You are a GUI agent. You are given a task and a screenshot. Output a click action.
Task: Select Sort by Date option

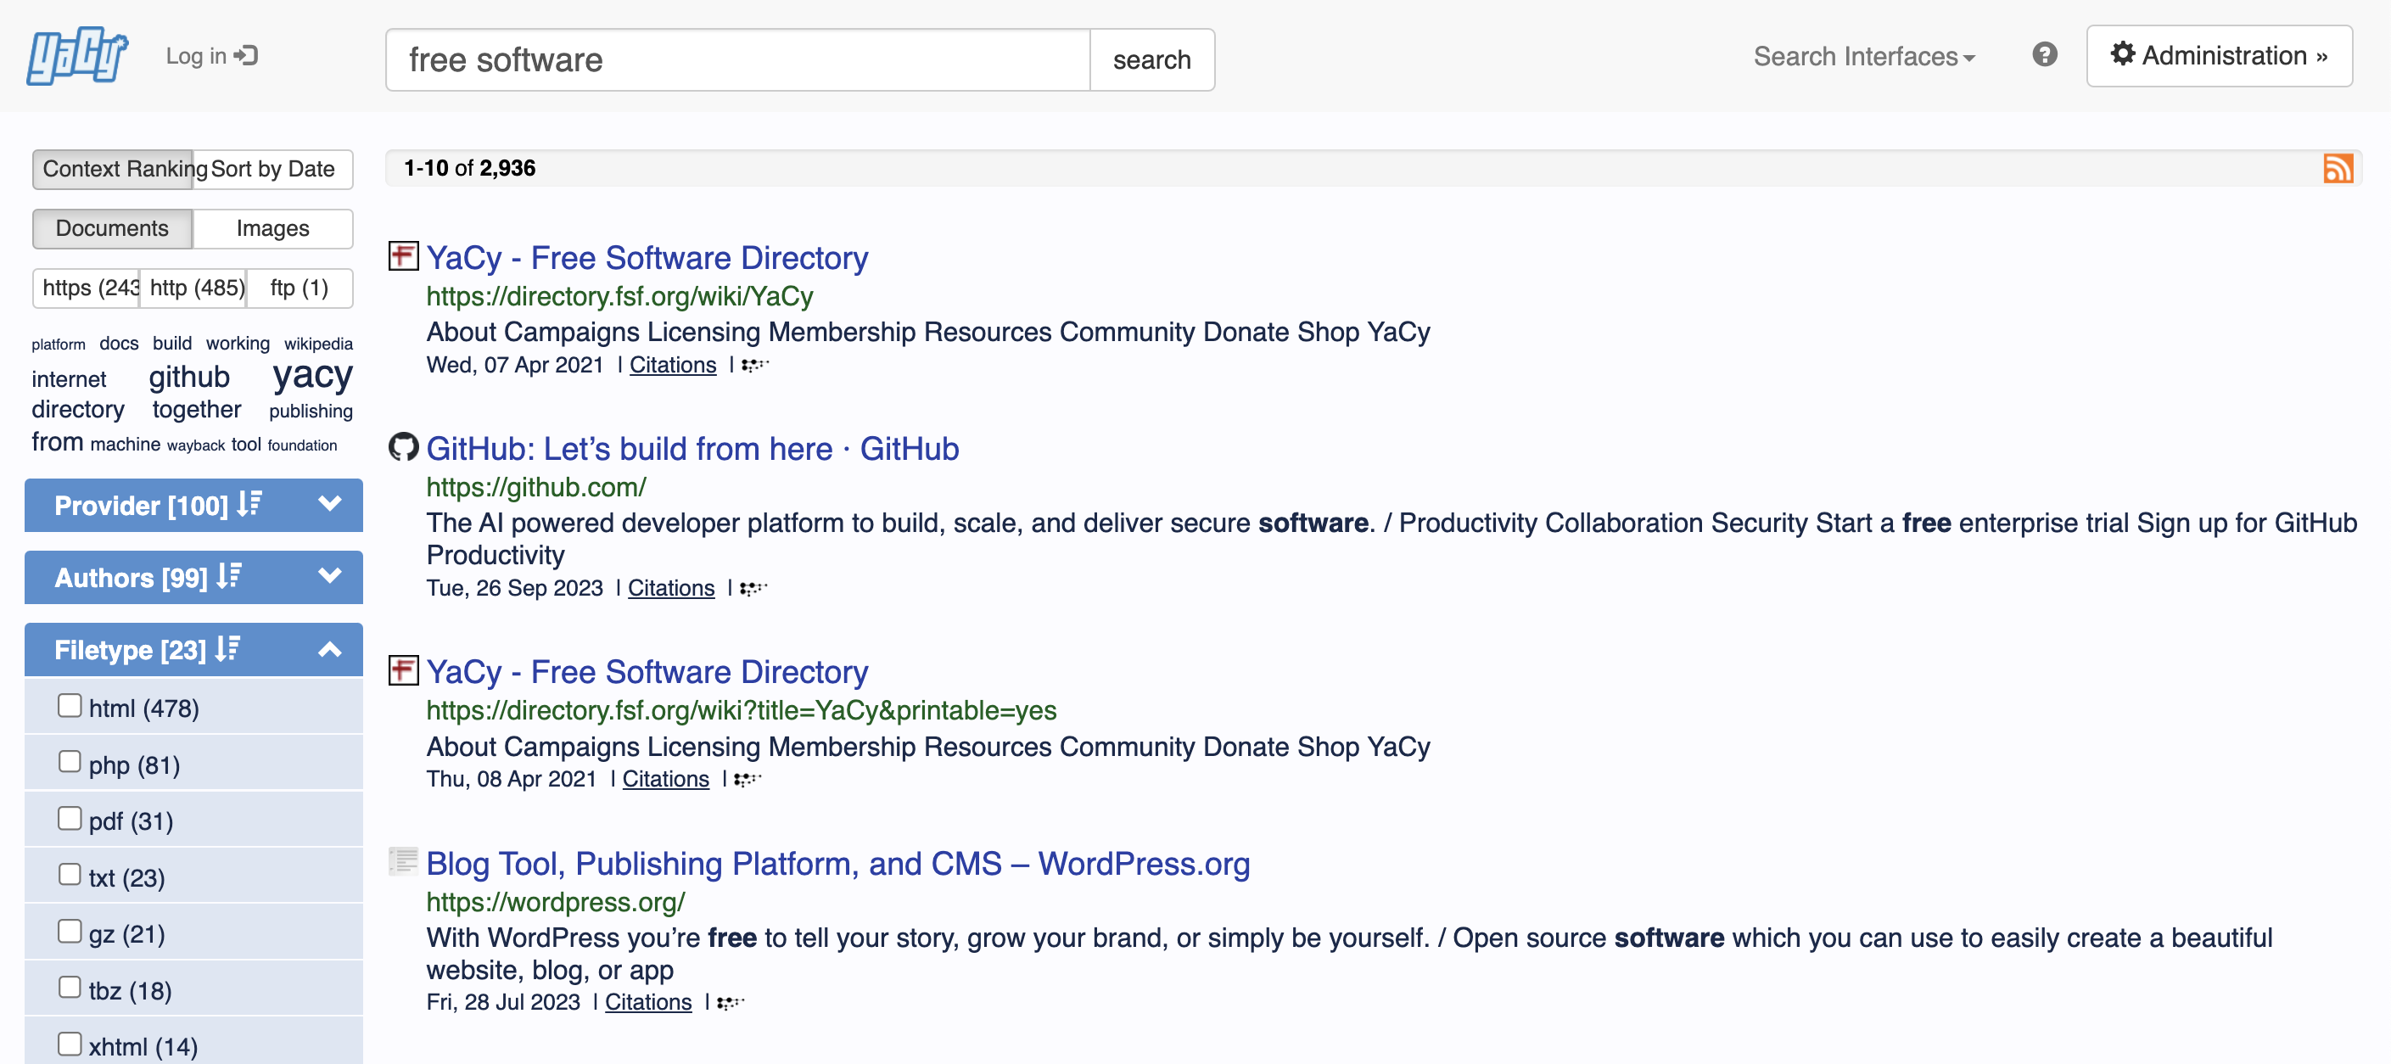[x=272, y=169]
